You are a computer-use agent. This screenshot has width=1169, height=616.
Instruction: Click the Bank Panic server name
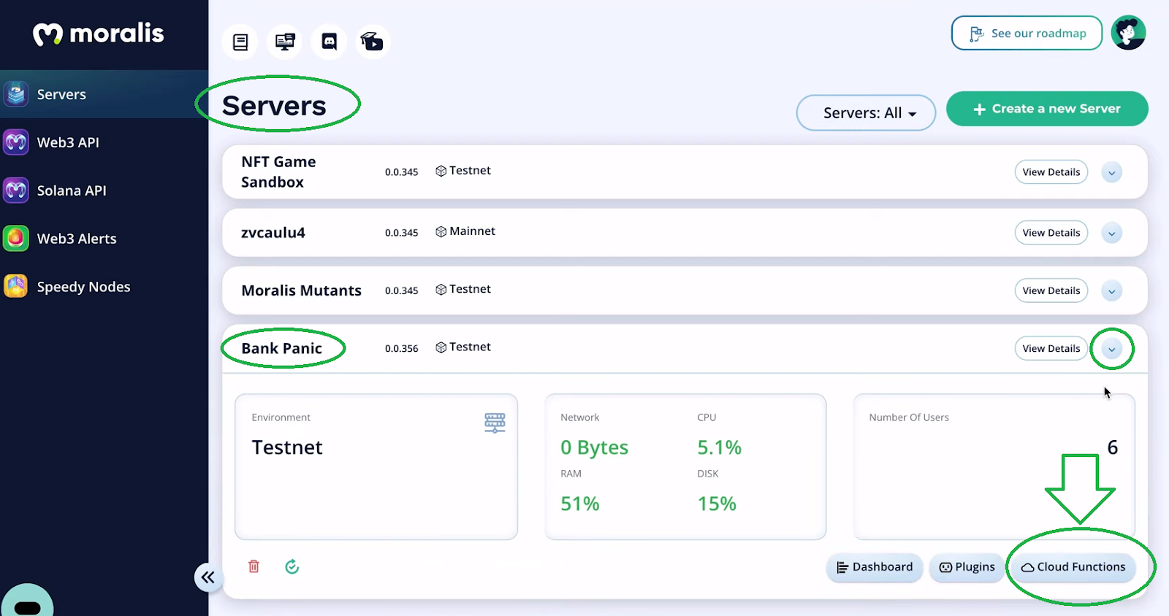[x=281, y=349]
